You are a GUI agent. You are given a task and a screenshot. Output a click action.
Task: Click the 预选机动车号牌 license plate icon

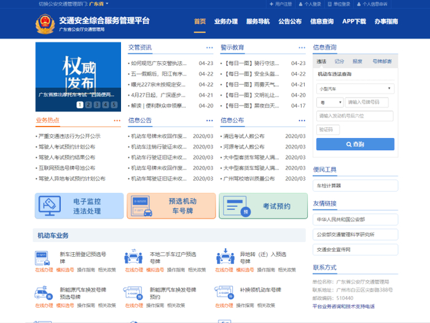pos(142,206)
